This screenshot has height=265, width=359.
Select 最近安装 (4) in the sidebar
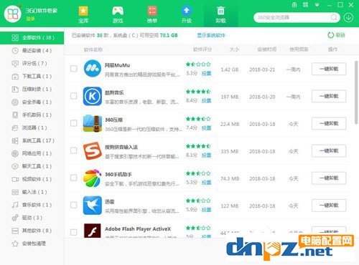32,51
